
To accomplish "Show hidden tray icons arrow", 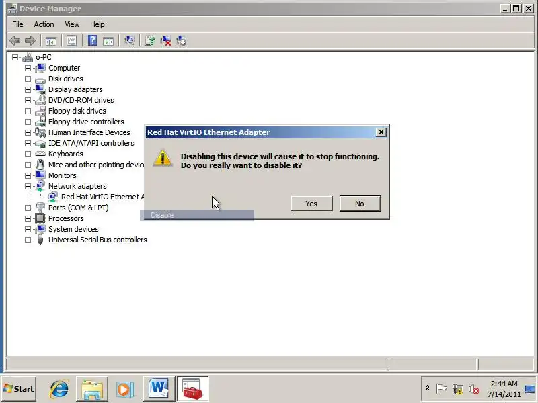I will click(427, 388).
